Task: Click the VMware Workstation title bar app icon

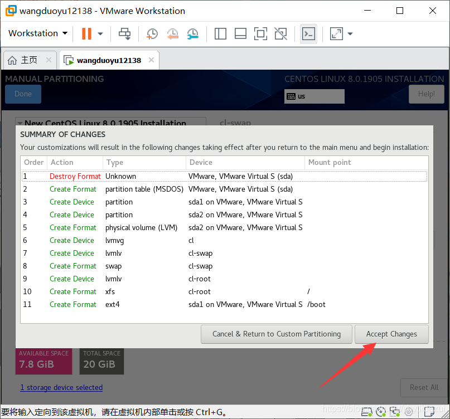Action: 11,11
